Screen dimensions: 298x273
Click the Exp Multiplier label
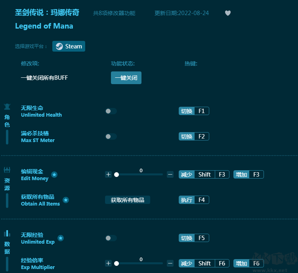[x=38, y=267]
